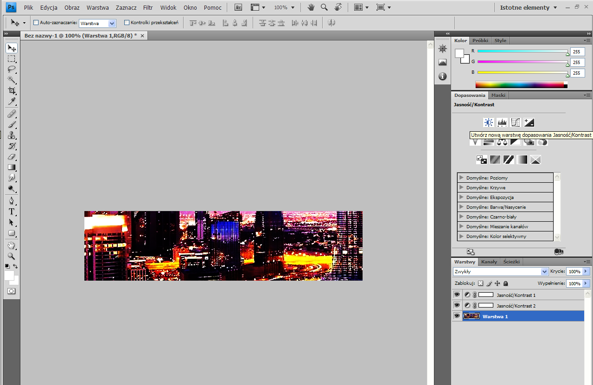The height and width of the screenshot is (385, 593).
Task: Select the Brush tool
Action: (x=12, y=125)
